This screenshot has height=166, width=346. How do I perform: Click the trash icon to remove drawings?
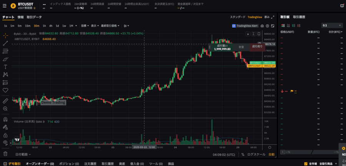click(x=5, y=153)
